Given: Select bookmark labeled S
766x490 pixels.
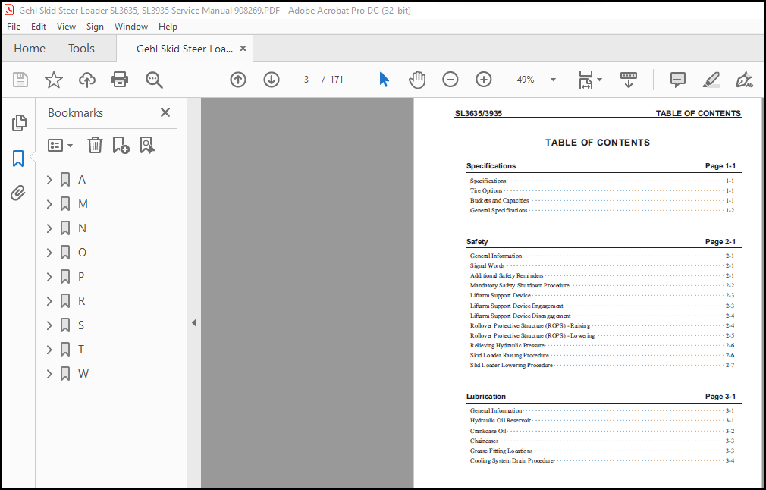Looking at the screenshot, I should pos(81,325).
